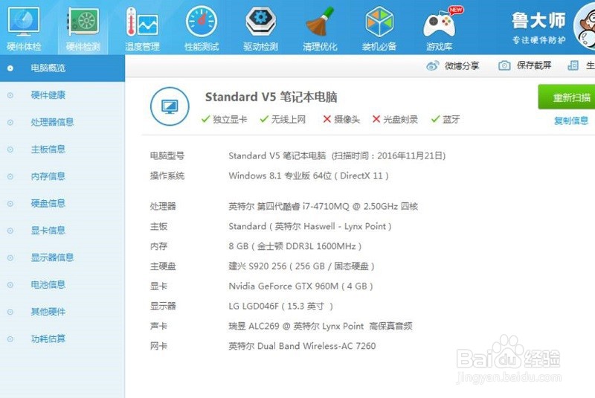Open 清理优化 broom icon
The width and height of the screenshot is (595, 398).
click(320, 22)
